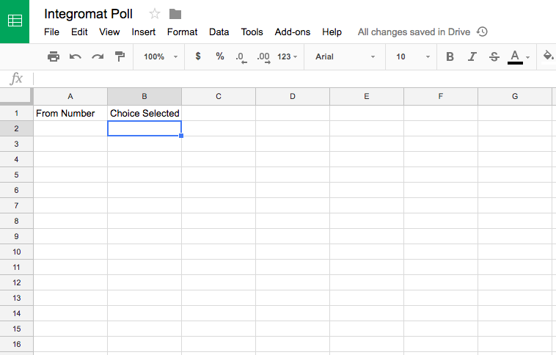Toggle italic formatting
Image resolution: width=556 pixels, height=355 pixels.
[472, 56]
